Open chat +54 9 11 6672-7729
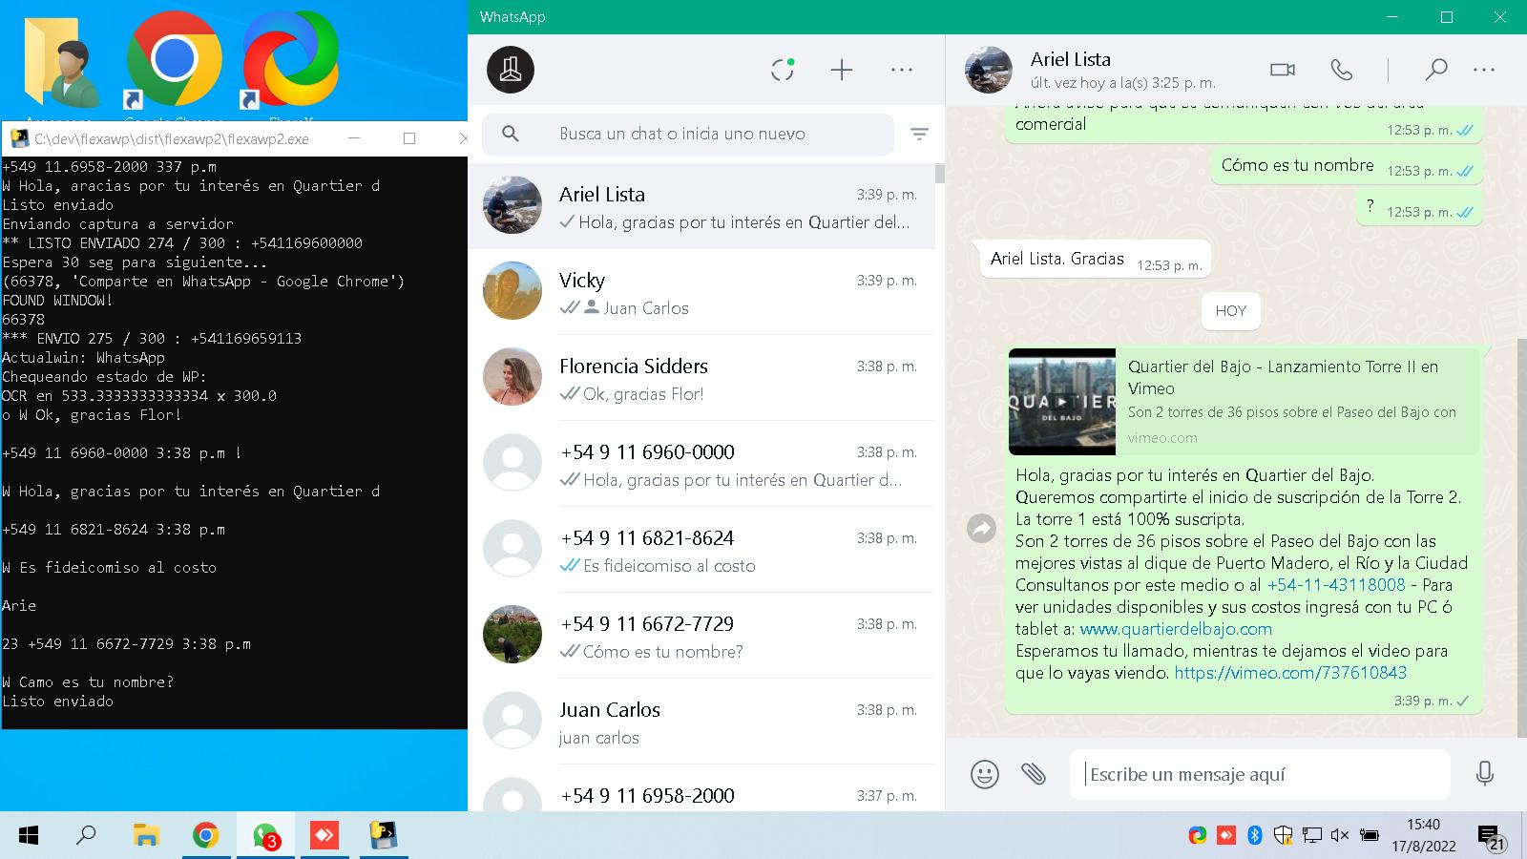Screen dimensions: 1527x859 tap(701, 636)
